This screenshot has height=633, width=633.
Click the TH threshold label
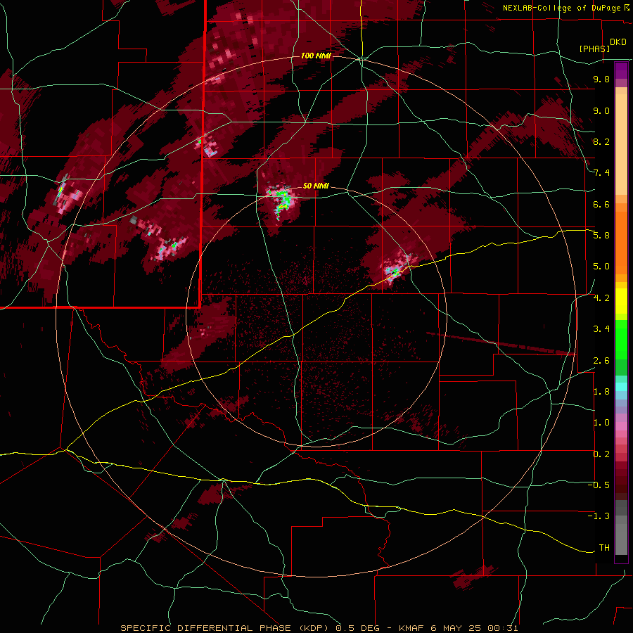(x=604, y=548)
